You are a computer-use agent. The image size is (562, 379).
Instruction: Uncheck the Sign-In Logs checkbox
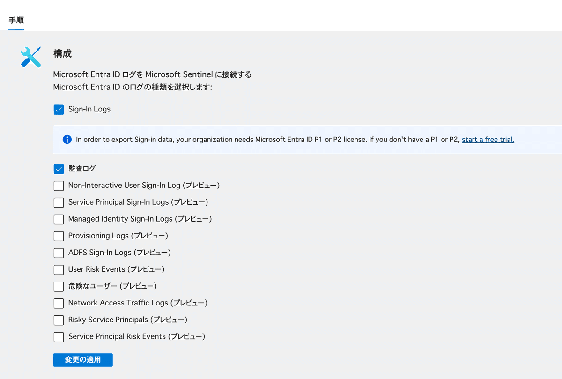tap(59, 110)
